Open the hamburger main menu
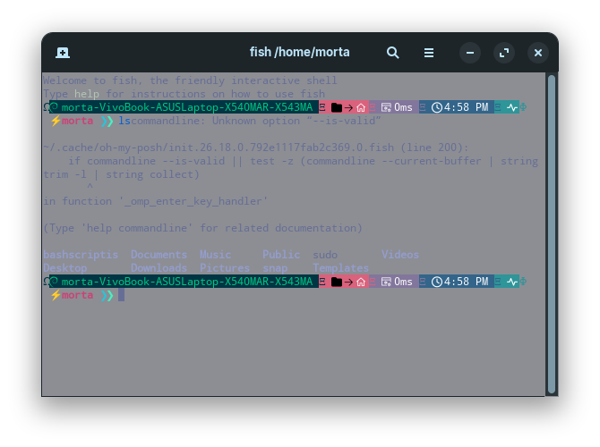Image resolution: width=600 pixels, height=447 pixels. [x=429, y=53]
